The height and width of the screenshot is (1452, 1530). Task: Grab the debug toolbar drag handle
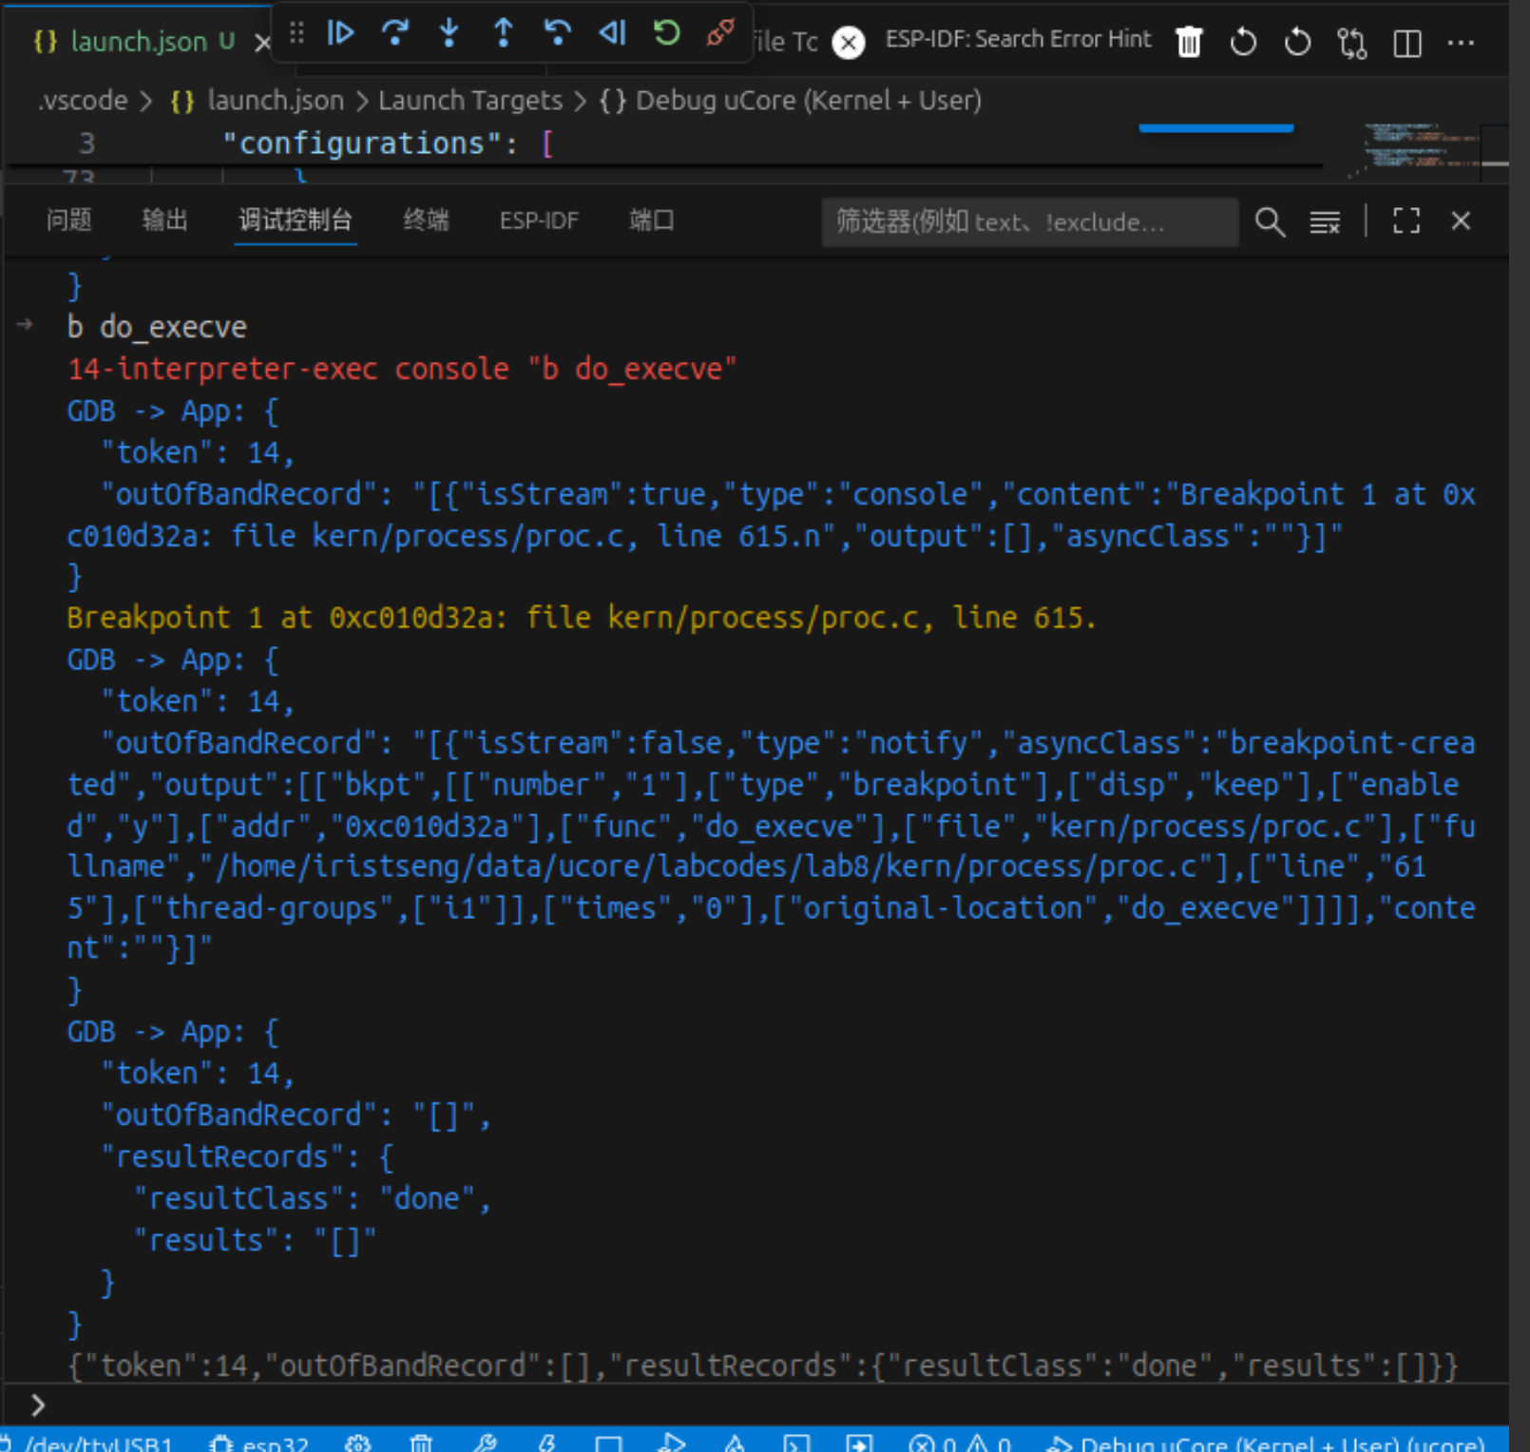pyautogui.click(x=296, y=34)
